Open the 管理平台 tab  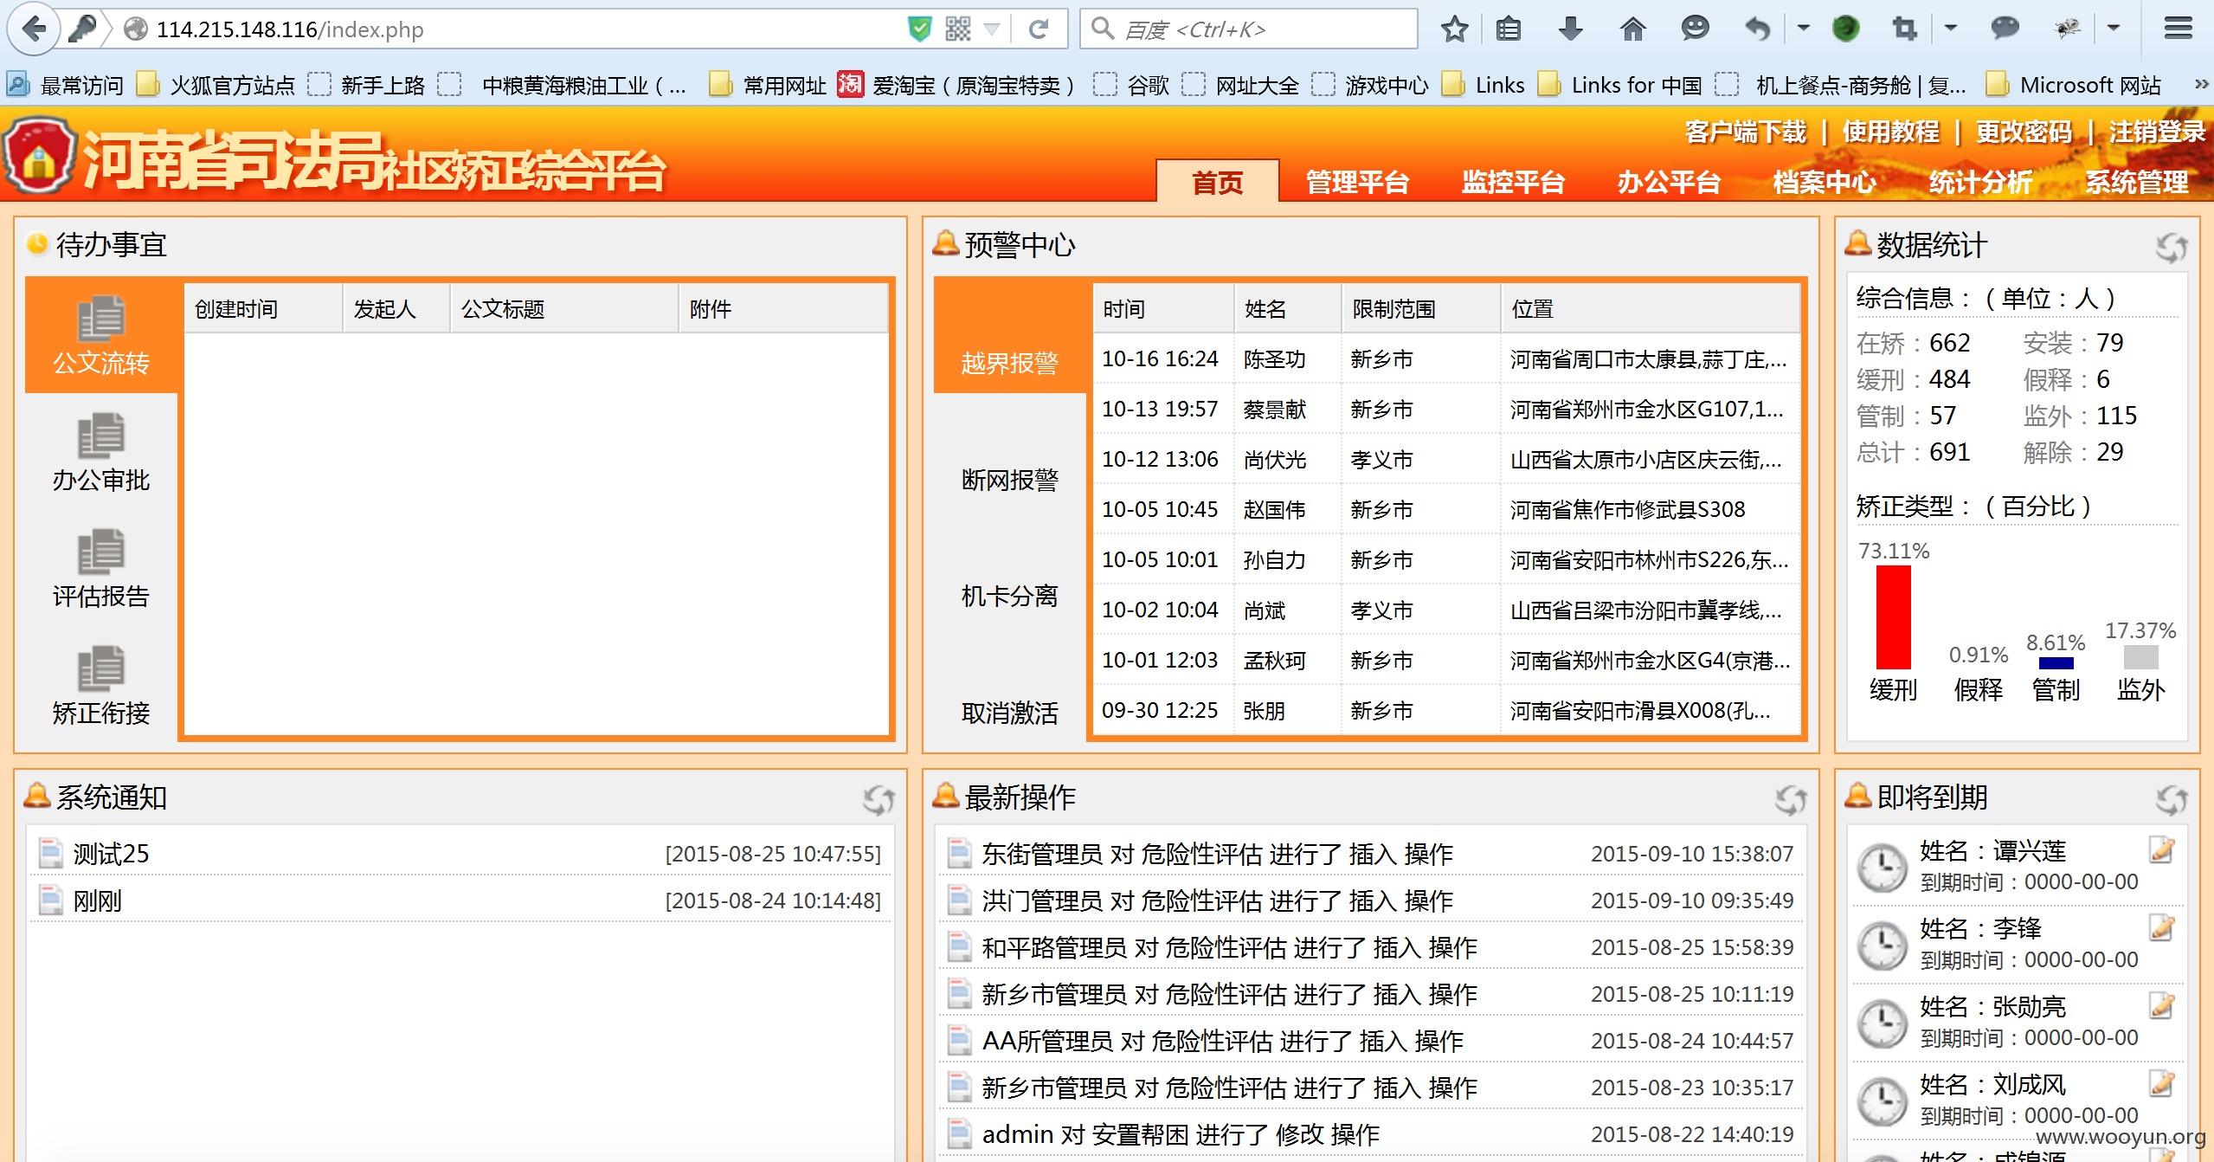(x=1357, y=182)
